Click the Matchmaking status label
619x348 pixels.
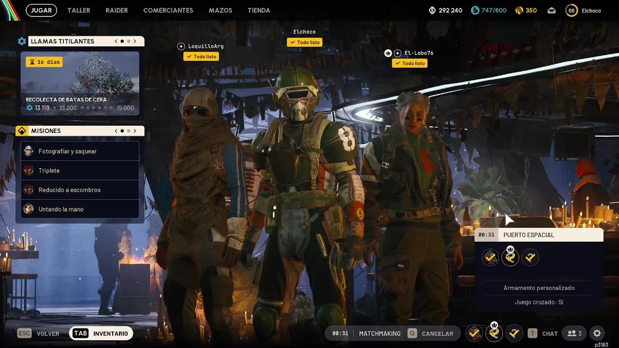tap(380, 333)
